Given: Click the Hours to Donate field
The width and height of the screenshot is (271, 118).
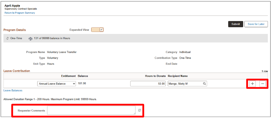Looking at the screenshot, I should [148, 84].
